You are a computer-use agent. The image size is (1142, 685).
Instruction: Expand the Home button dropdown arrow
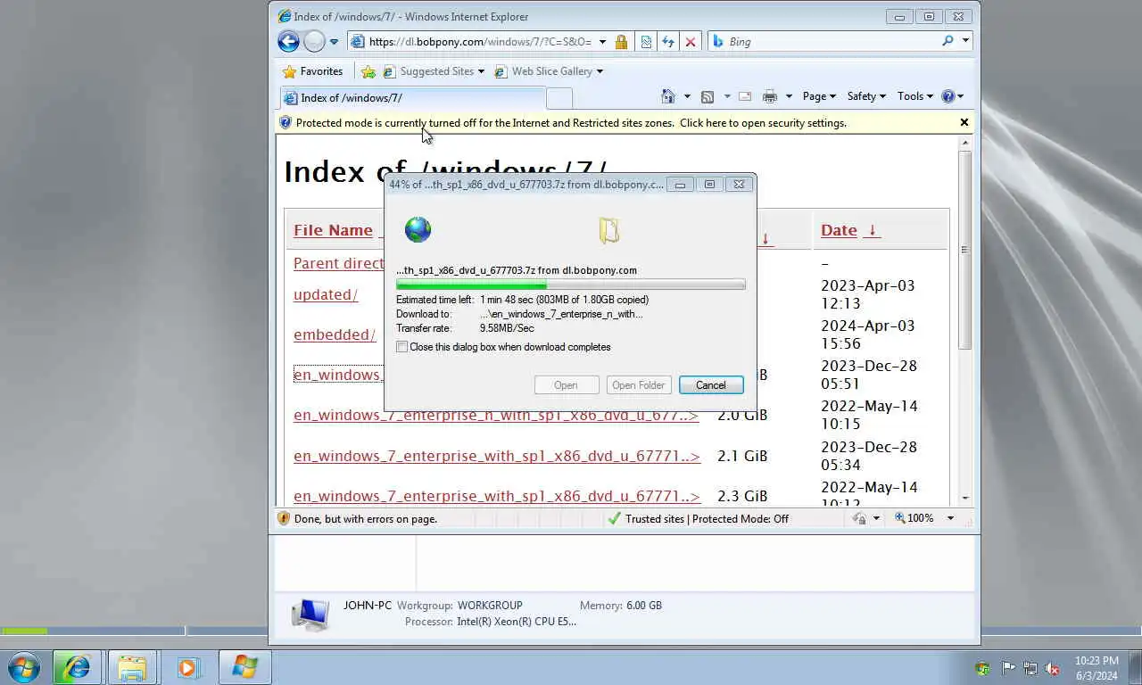pos(686,96)
